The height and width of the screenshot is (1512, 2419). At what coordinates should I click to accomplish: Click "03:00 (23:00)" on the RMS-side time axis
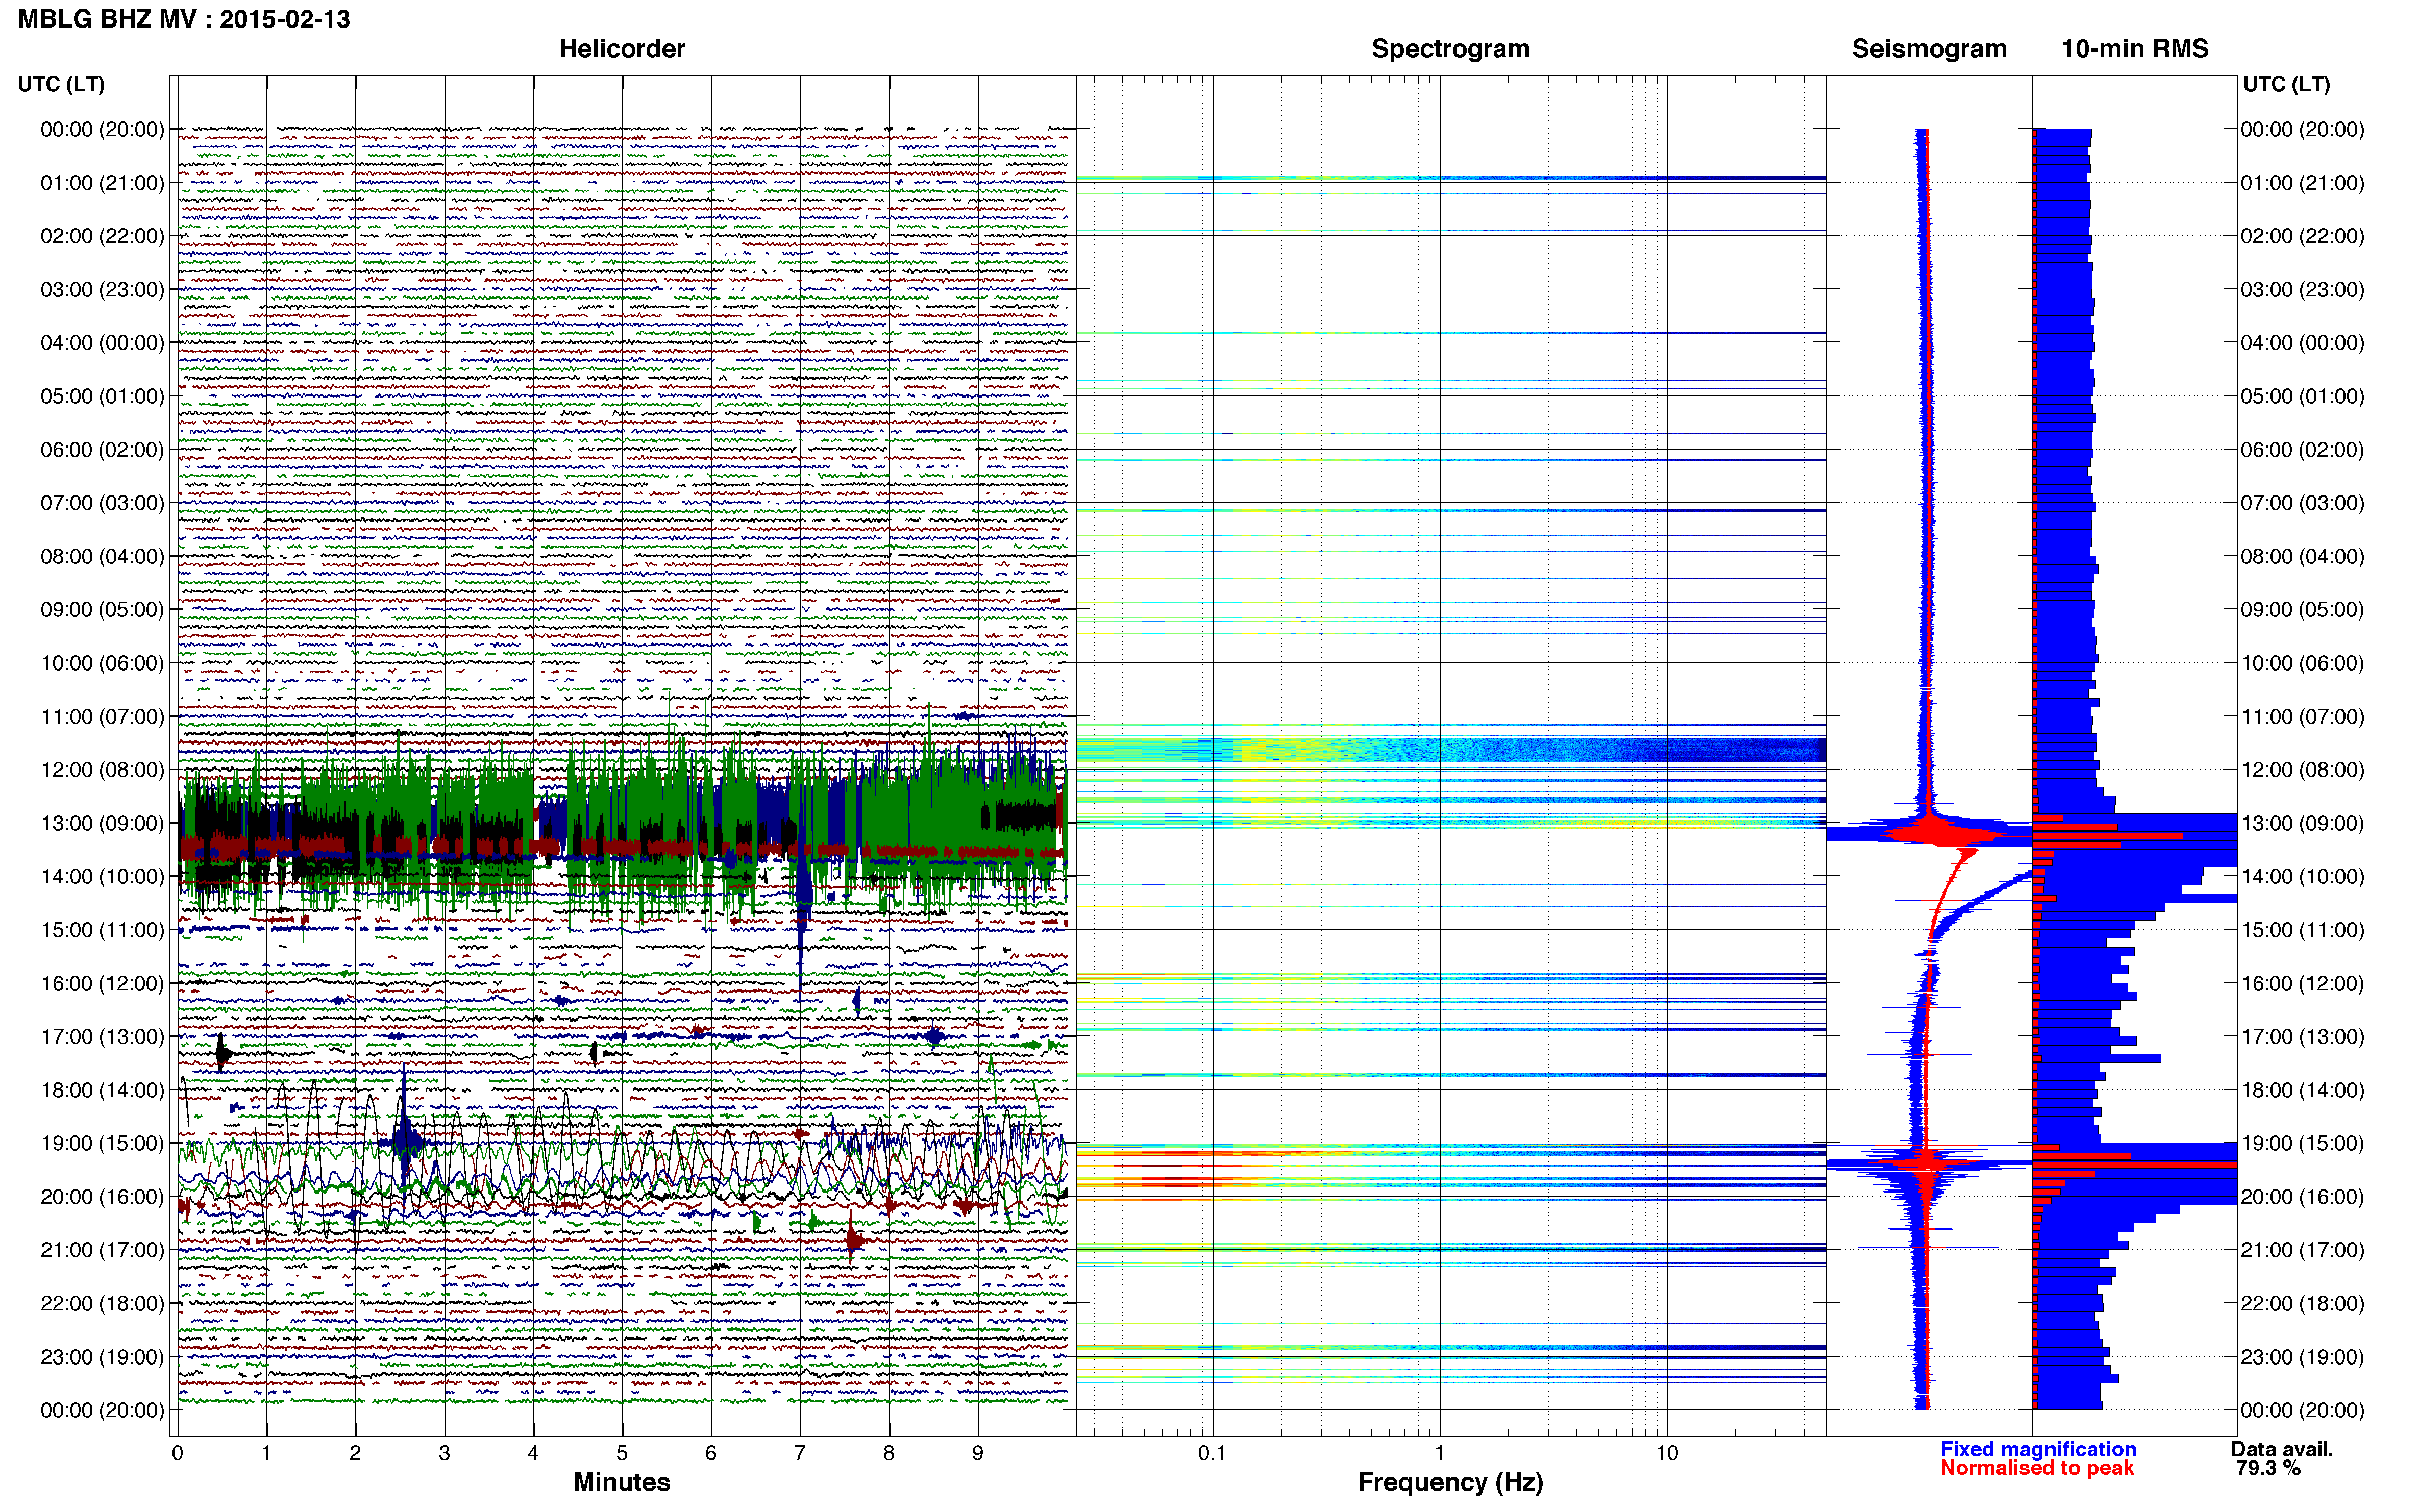point(2302,290)
